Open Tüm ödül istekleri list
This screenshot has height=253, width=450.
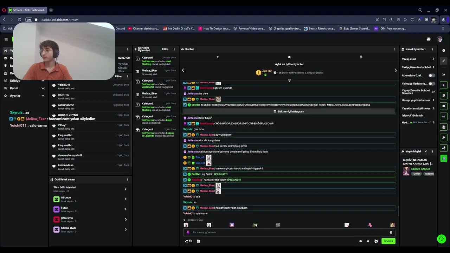pyautogui.click(x=90, y=189)
